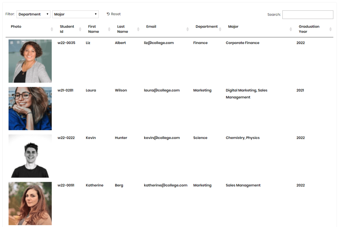Click the liz@college.com email

[159, 43]
